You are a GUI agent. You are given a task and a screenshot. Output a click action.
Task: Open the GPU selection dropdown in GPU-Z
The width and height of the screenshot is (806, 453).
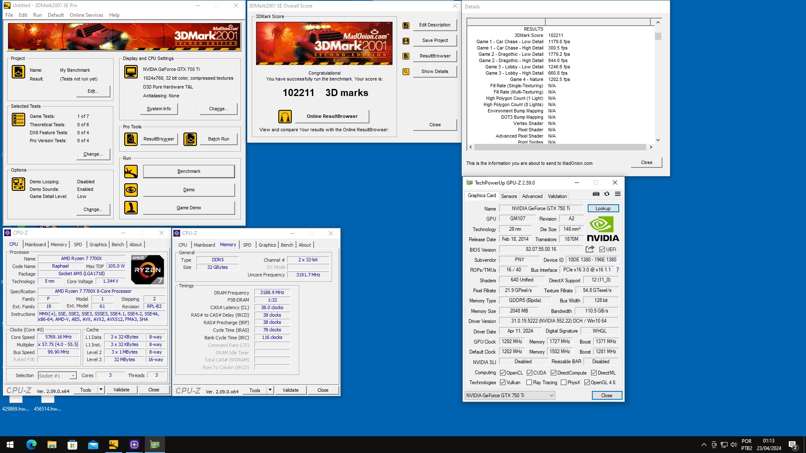[x=510, y=396]
